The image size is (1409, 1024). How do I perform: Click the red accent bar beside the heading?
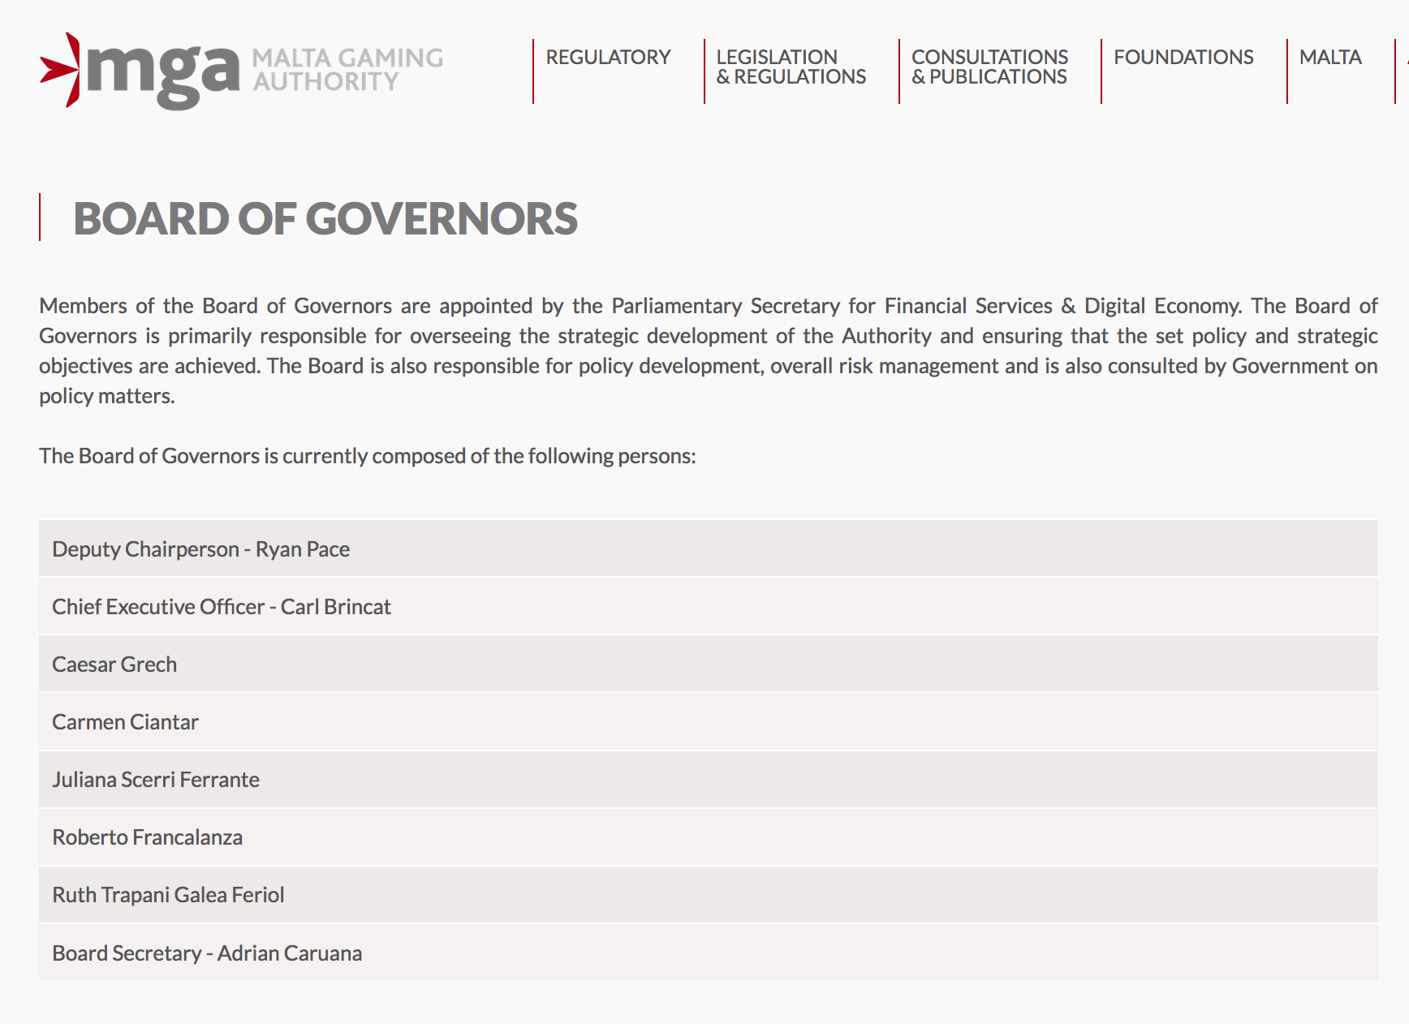tap(40, 217)
